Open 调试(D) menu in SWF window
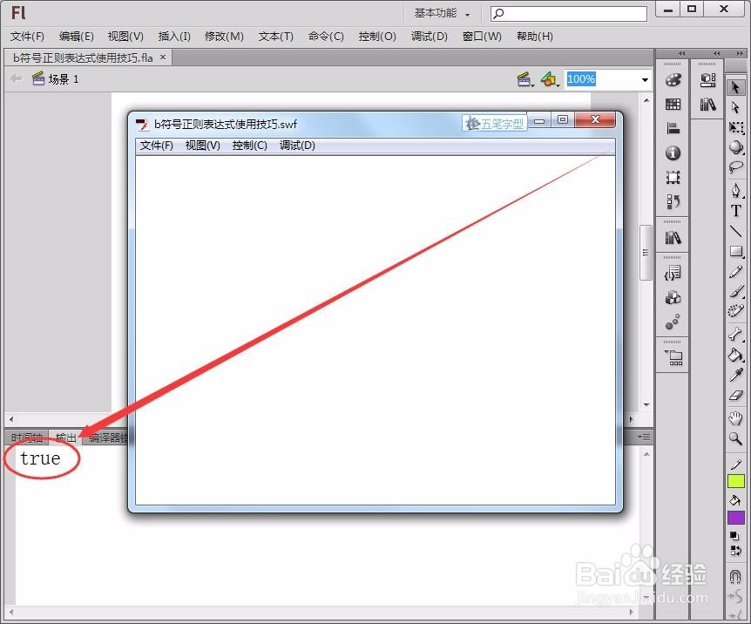Screen dimensions: 751x624 [x=297, y=146]
